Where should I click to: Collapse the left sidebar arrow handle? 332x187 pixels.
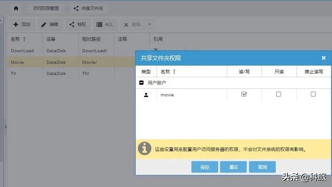5,127
